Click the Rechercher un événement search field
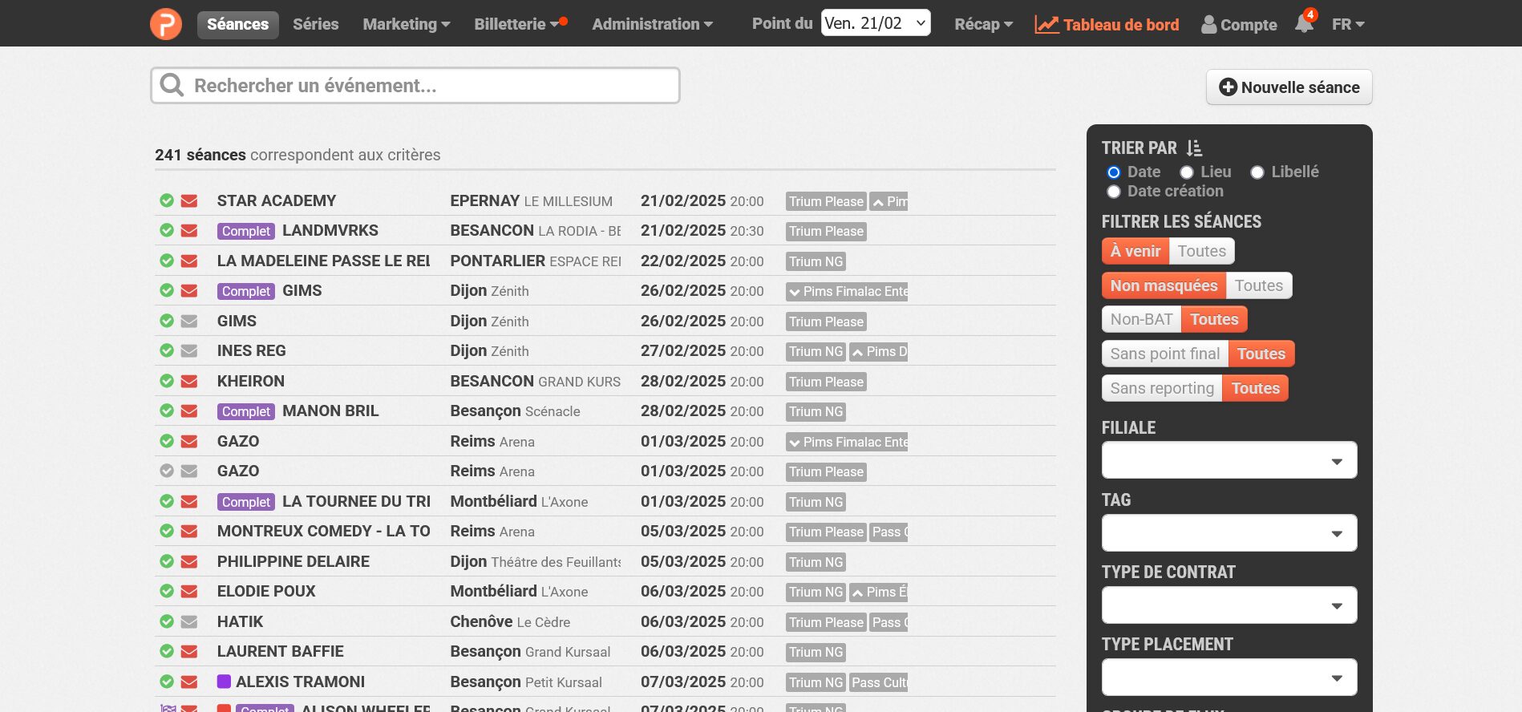 (x=415, y=86)
